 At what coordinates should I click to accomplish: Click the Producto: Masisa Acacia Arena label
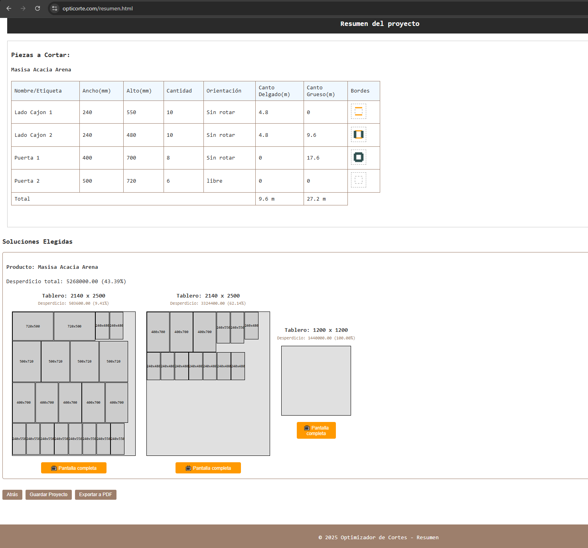pyautogui.click(x=52, y=267)
